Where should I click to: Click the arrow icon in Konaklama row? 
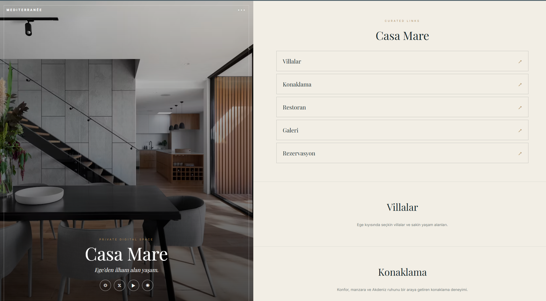(x=520, y=85)
